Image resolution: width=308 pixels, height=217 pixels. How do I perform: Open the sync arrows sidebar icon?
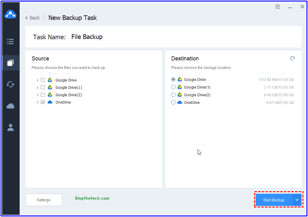coord(10,84)
